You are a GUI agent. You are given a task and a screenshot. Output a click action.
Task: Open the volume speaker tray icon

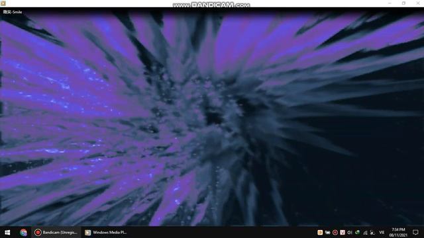[x=350, y=232]
